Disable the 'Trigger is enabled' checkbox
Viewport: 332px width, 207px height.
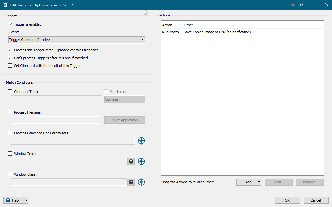(x=10, y=24)
